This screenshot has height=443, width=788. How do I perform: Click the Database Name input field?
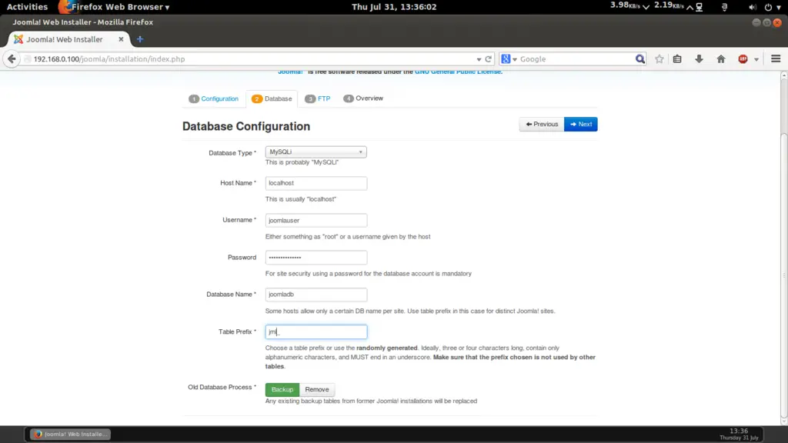pos(316,295)
